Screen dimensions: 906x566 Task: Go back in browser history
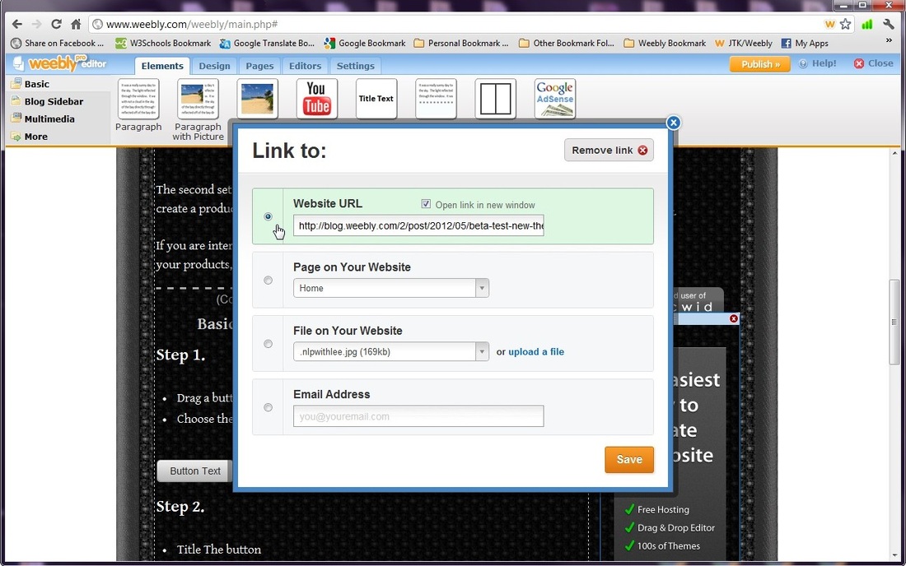click(16, 24)
